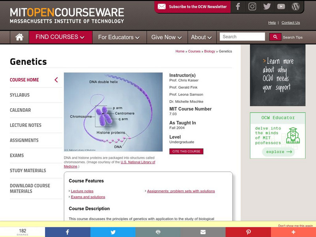Share on Pinterest in bottom bar
The image size is (316, 237).
[x=248, y=232]
